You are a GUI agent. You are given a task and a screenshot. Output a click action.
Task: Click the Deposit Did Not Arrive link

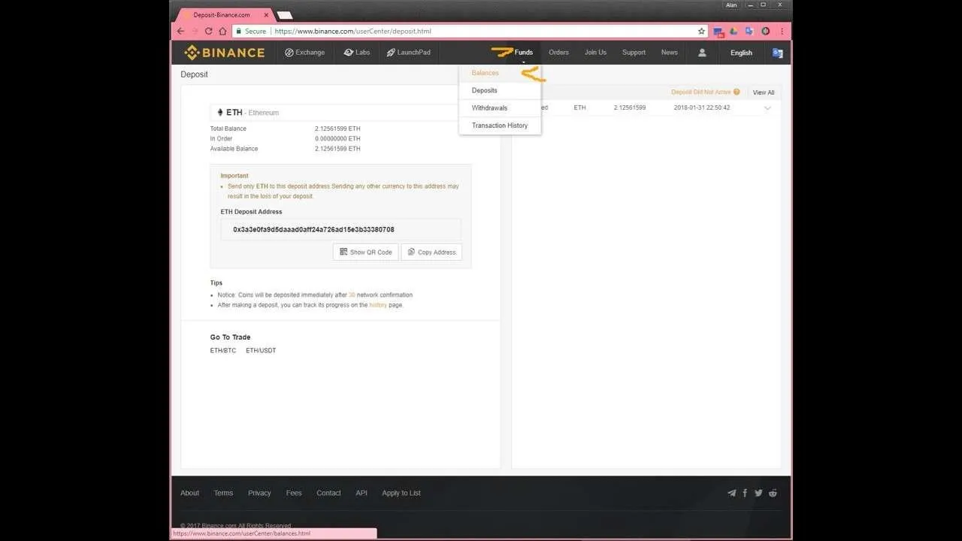click(x=701, y=92)
